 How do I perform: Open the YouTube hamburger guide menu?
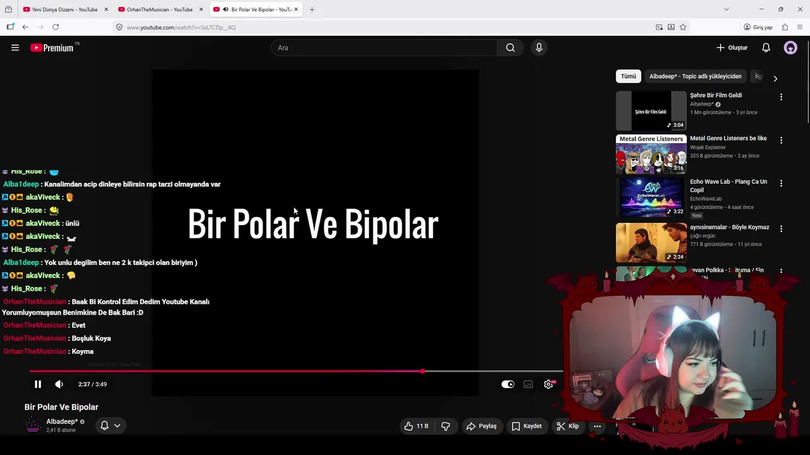click(x=15, y=47)
